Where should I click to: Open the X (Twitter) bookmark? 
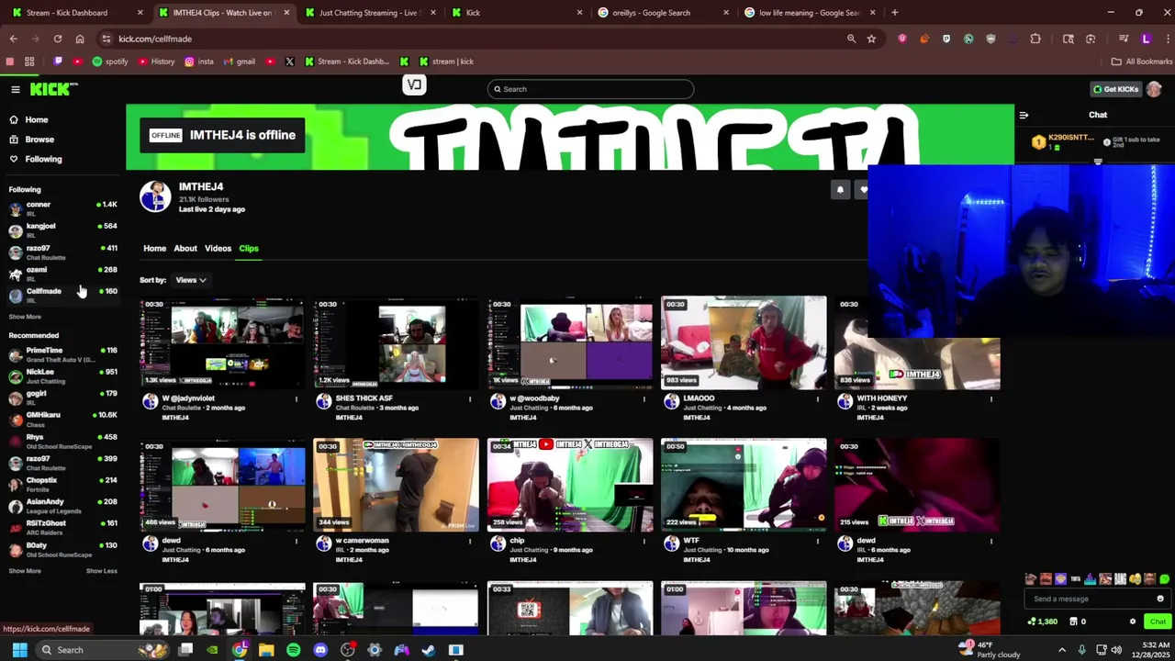tap(289, 62)
